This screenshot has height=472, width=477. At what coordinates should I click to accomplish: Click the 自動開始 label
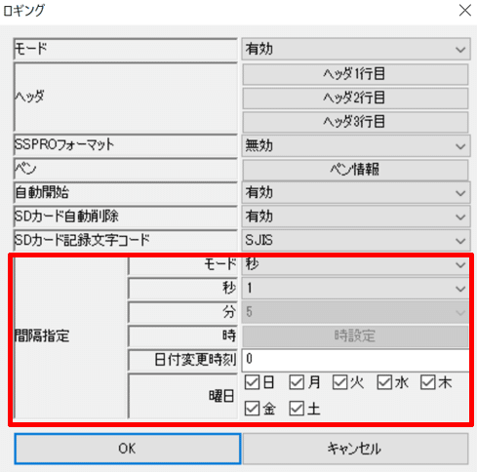click(42, 192)
